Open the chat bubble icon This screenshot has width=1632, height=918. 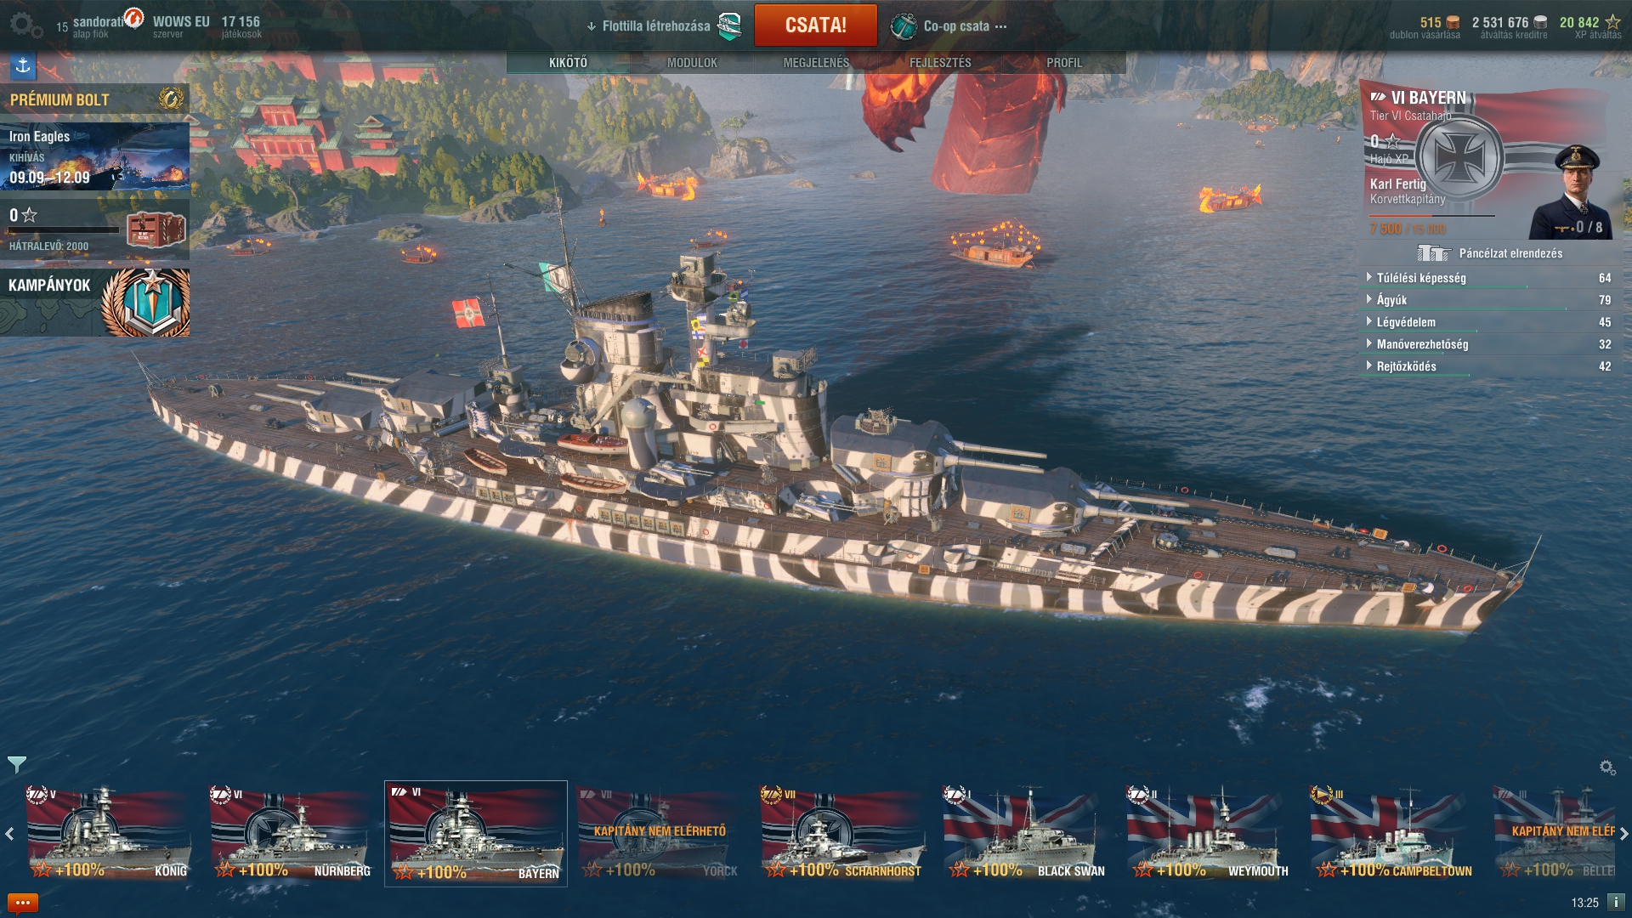pos(23,903)
